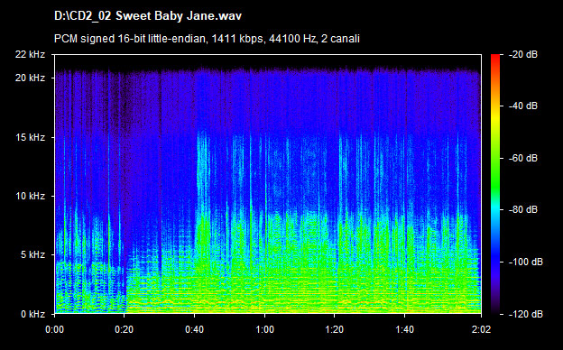Select the 15 kHz frequency axis label
Viewport: 563px width, 350px height.
click(30, 137)
